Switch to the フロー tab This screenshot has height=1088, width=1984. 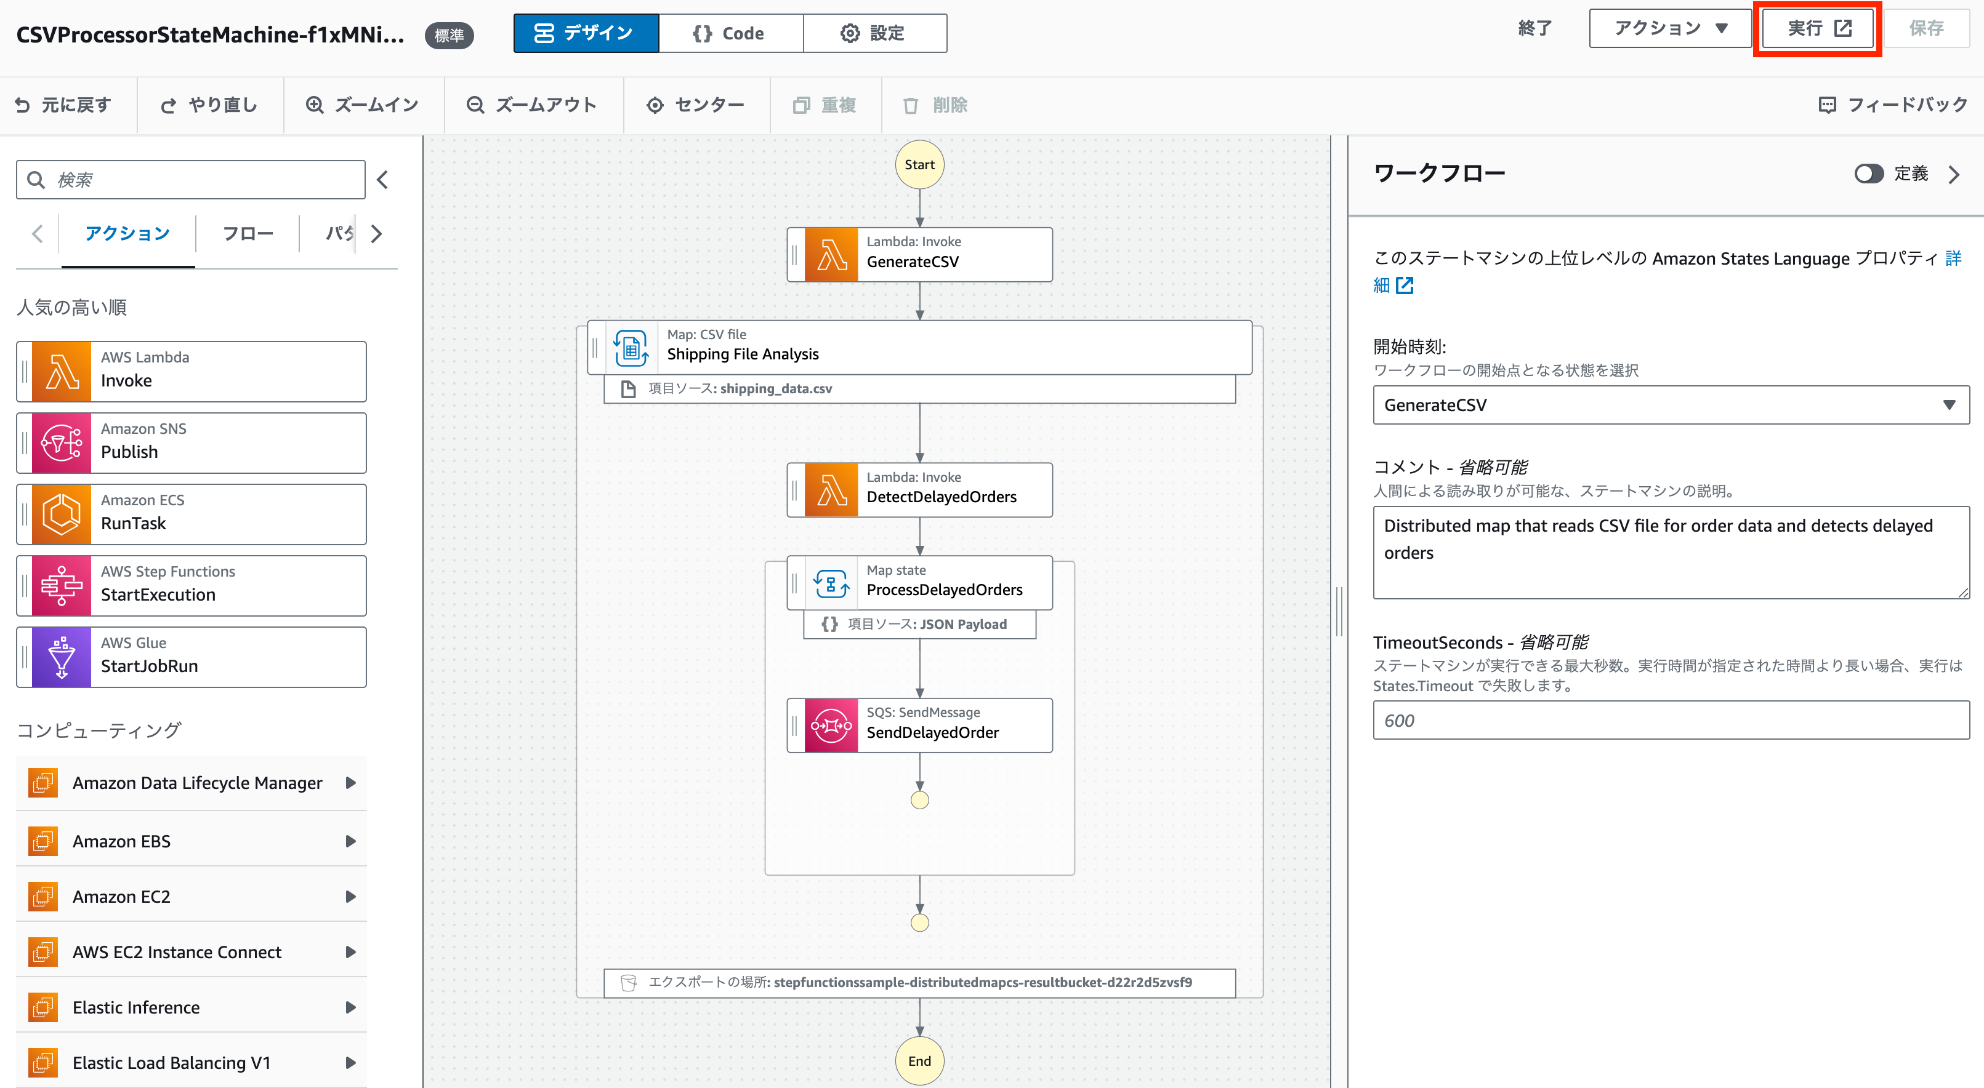247,233
